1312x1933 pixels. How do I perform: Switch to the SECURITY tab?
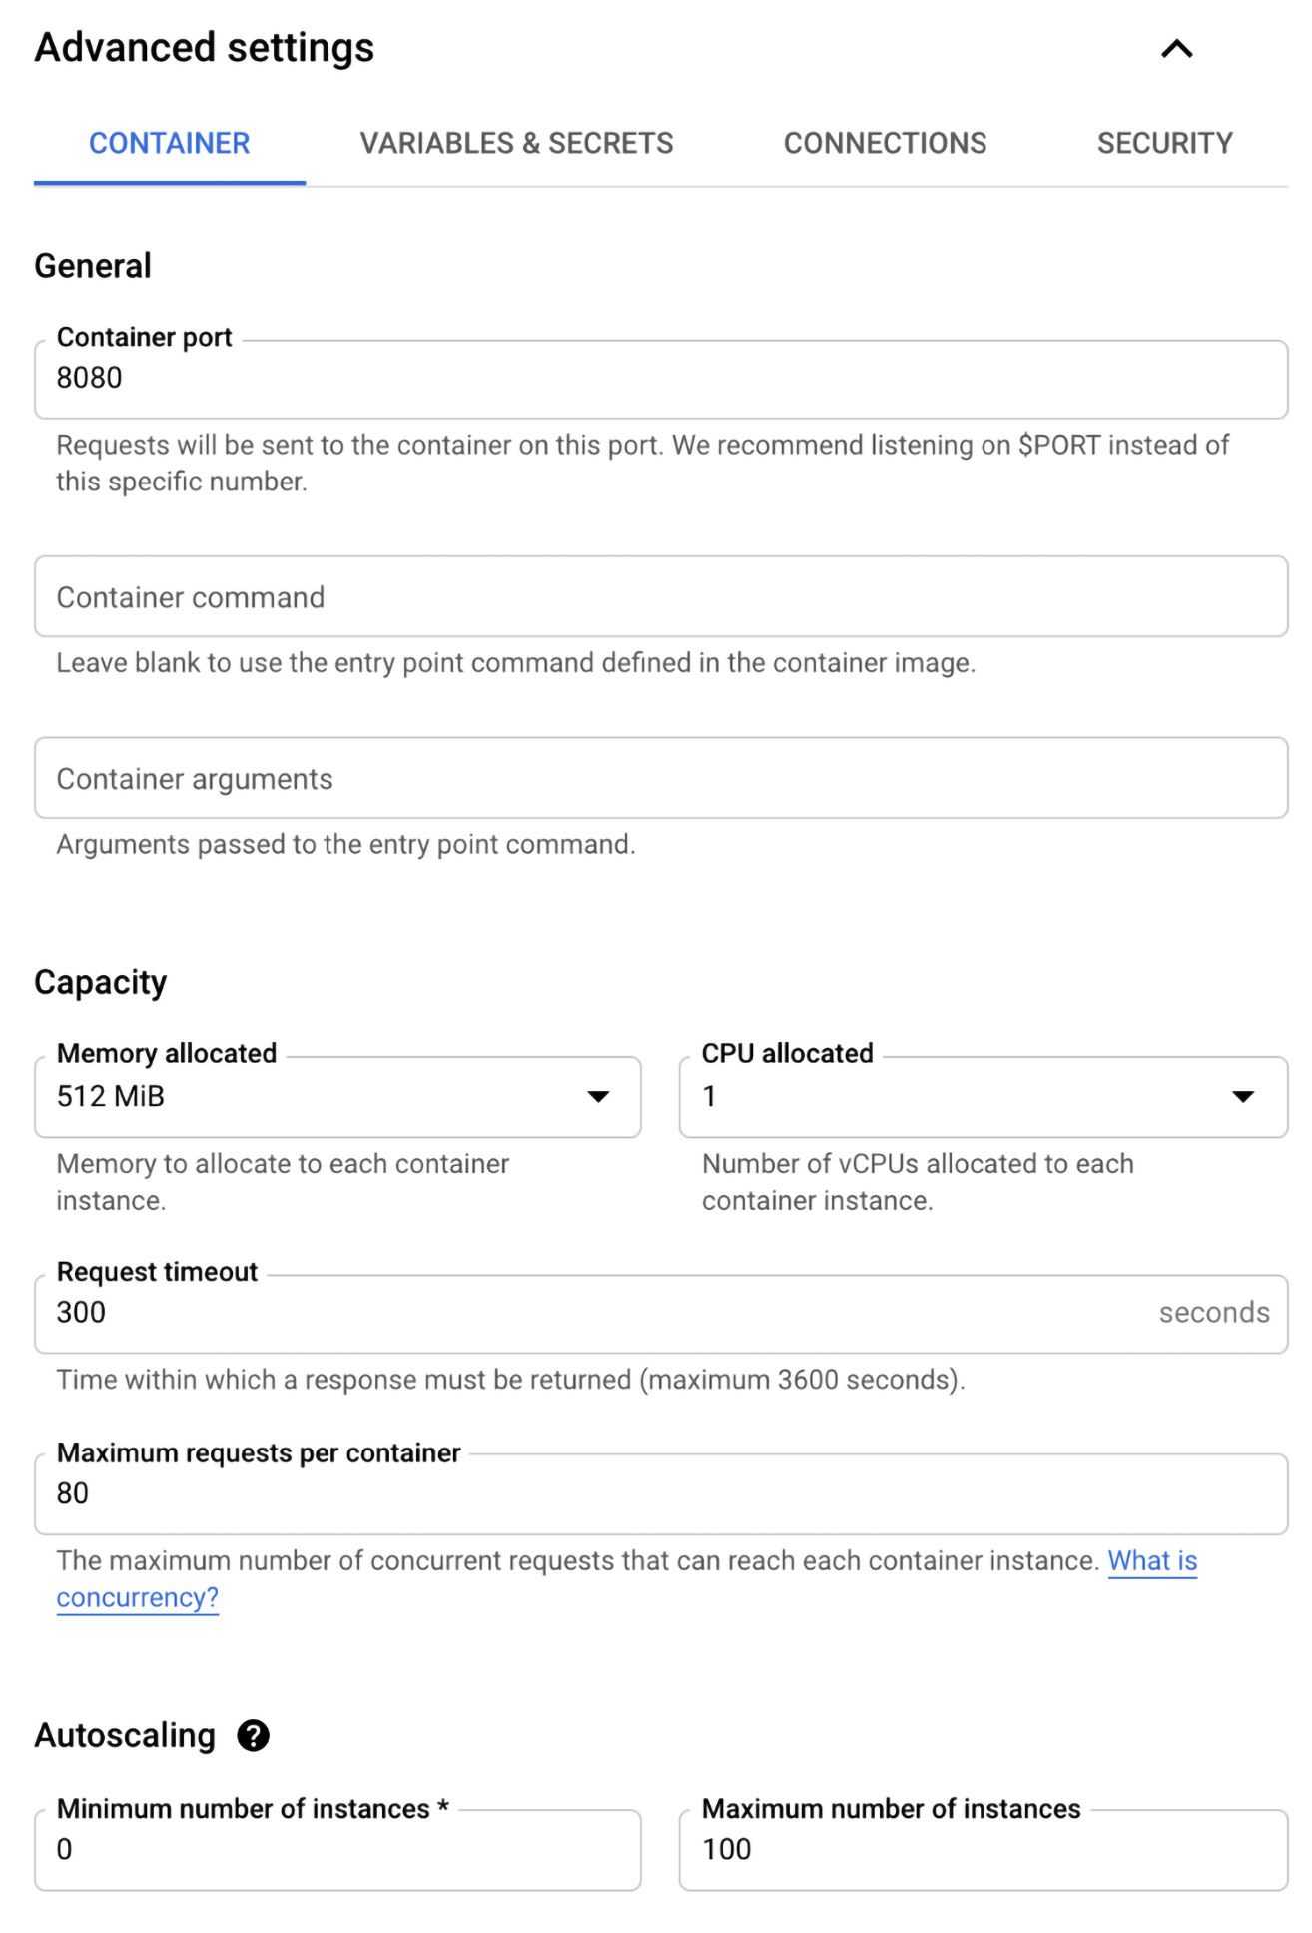(1164, 143)
